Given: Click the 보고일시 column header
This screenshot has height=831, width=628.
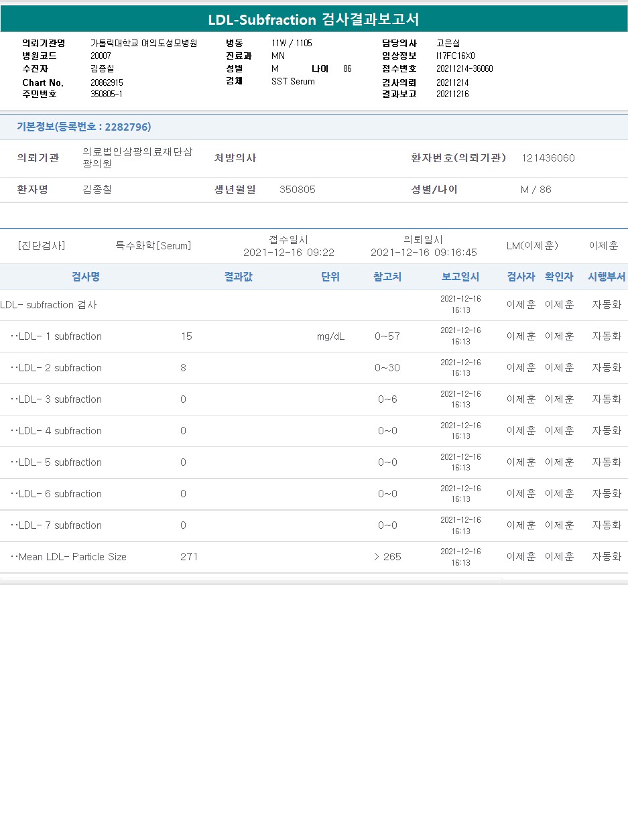Looking at the screenshot, I should 460,277.
